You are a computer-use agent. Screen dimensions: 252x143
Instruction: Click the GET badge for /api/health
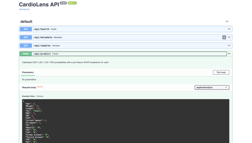coord(26,29)
